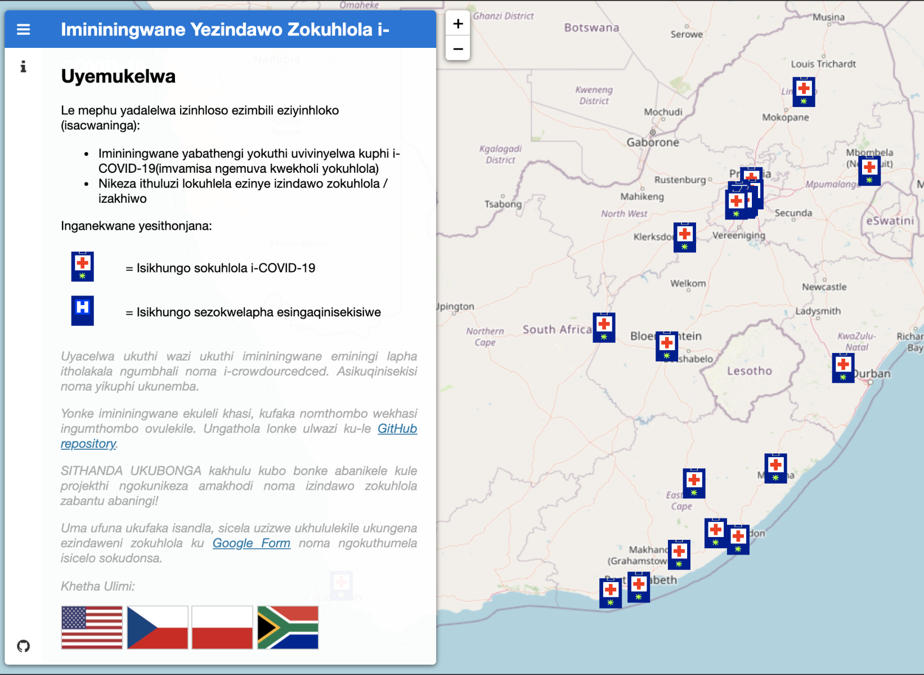The height and width of the screenshot is (675, 924).
Task: Click the Gaborone city label on map
Action: click(x=653, y=142)
